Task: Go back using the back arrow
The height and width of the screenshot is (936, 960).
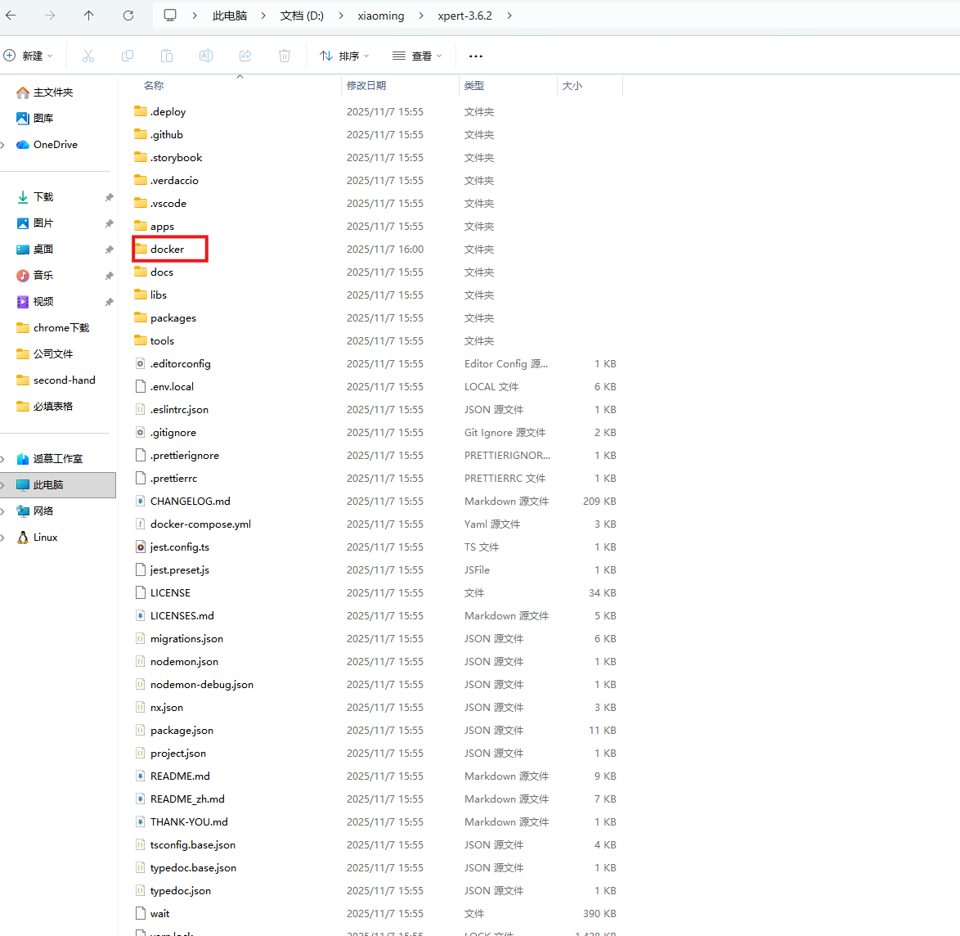Action: pos(11,16)
